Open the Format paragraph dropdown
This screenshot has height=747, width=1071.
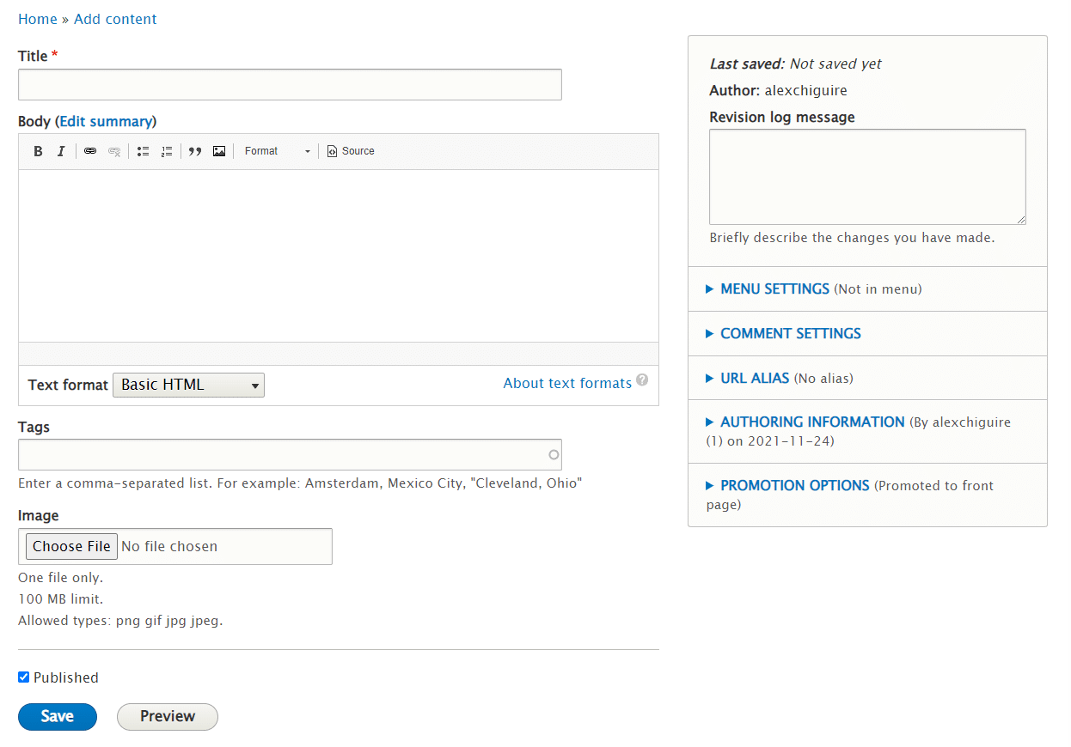[277, 151]
